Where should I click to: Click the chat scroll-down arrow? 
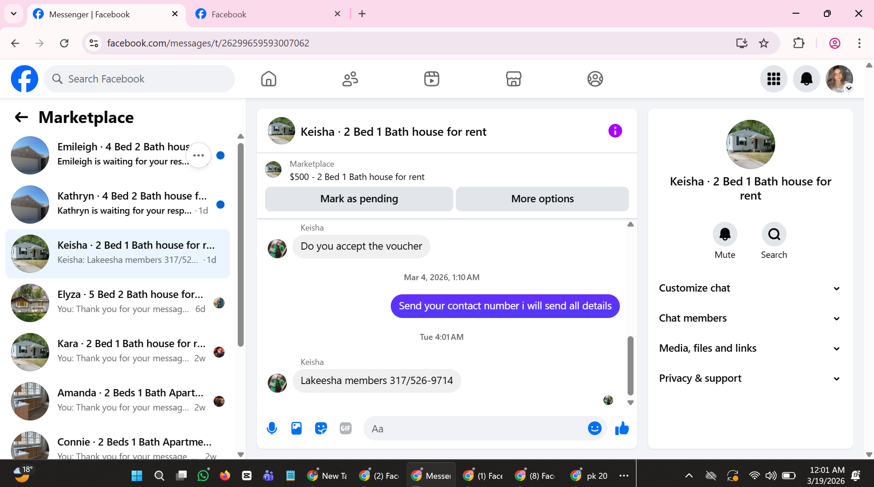(630, 403)
